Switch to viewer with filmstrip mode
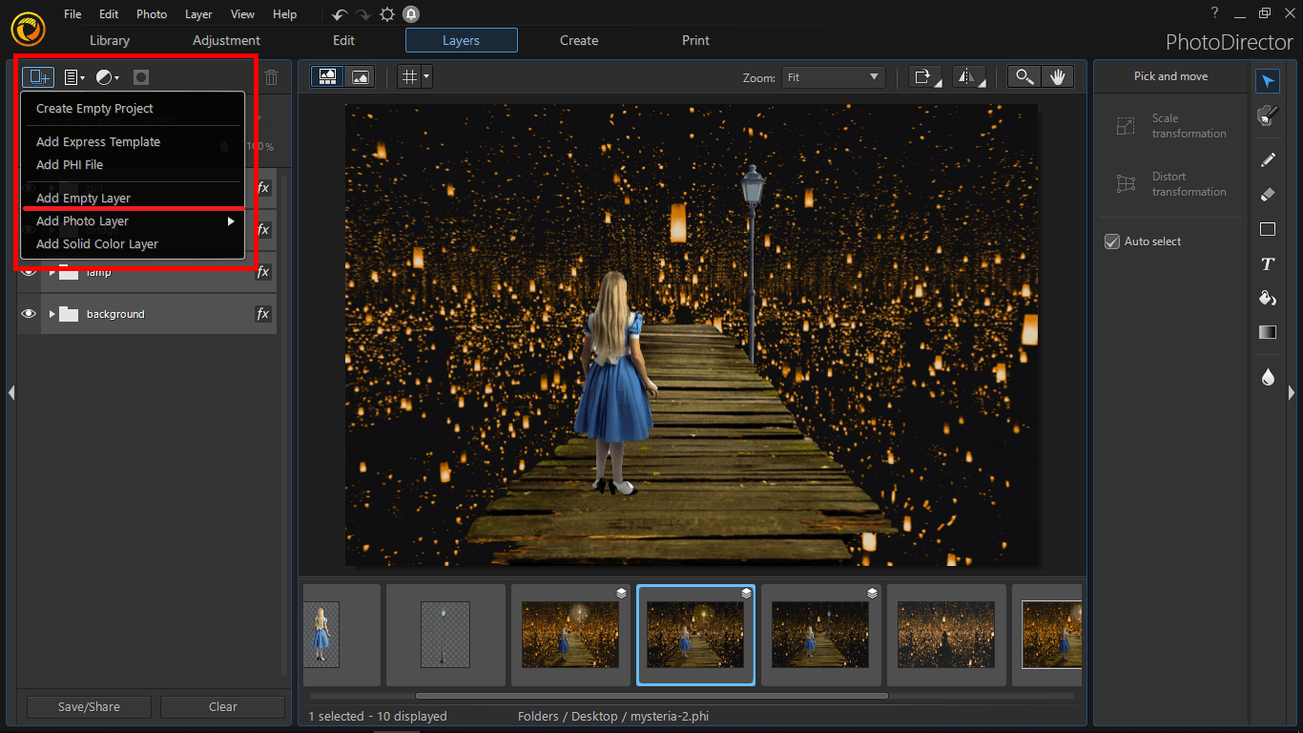The image size is (1303, 733). tap(327, 77)
